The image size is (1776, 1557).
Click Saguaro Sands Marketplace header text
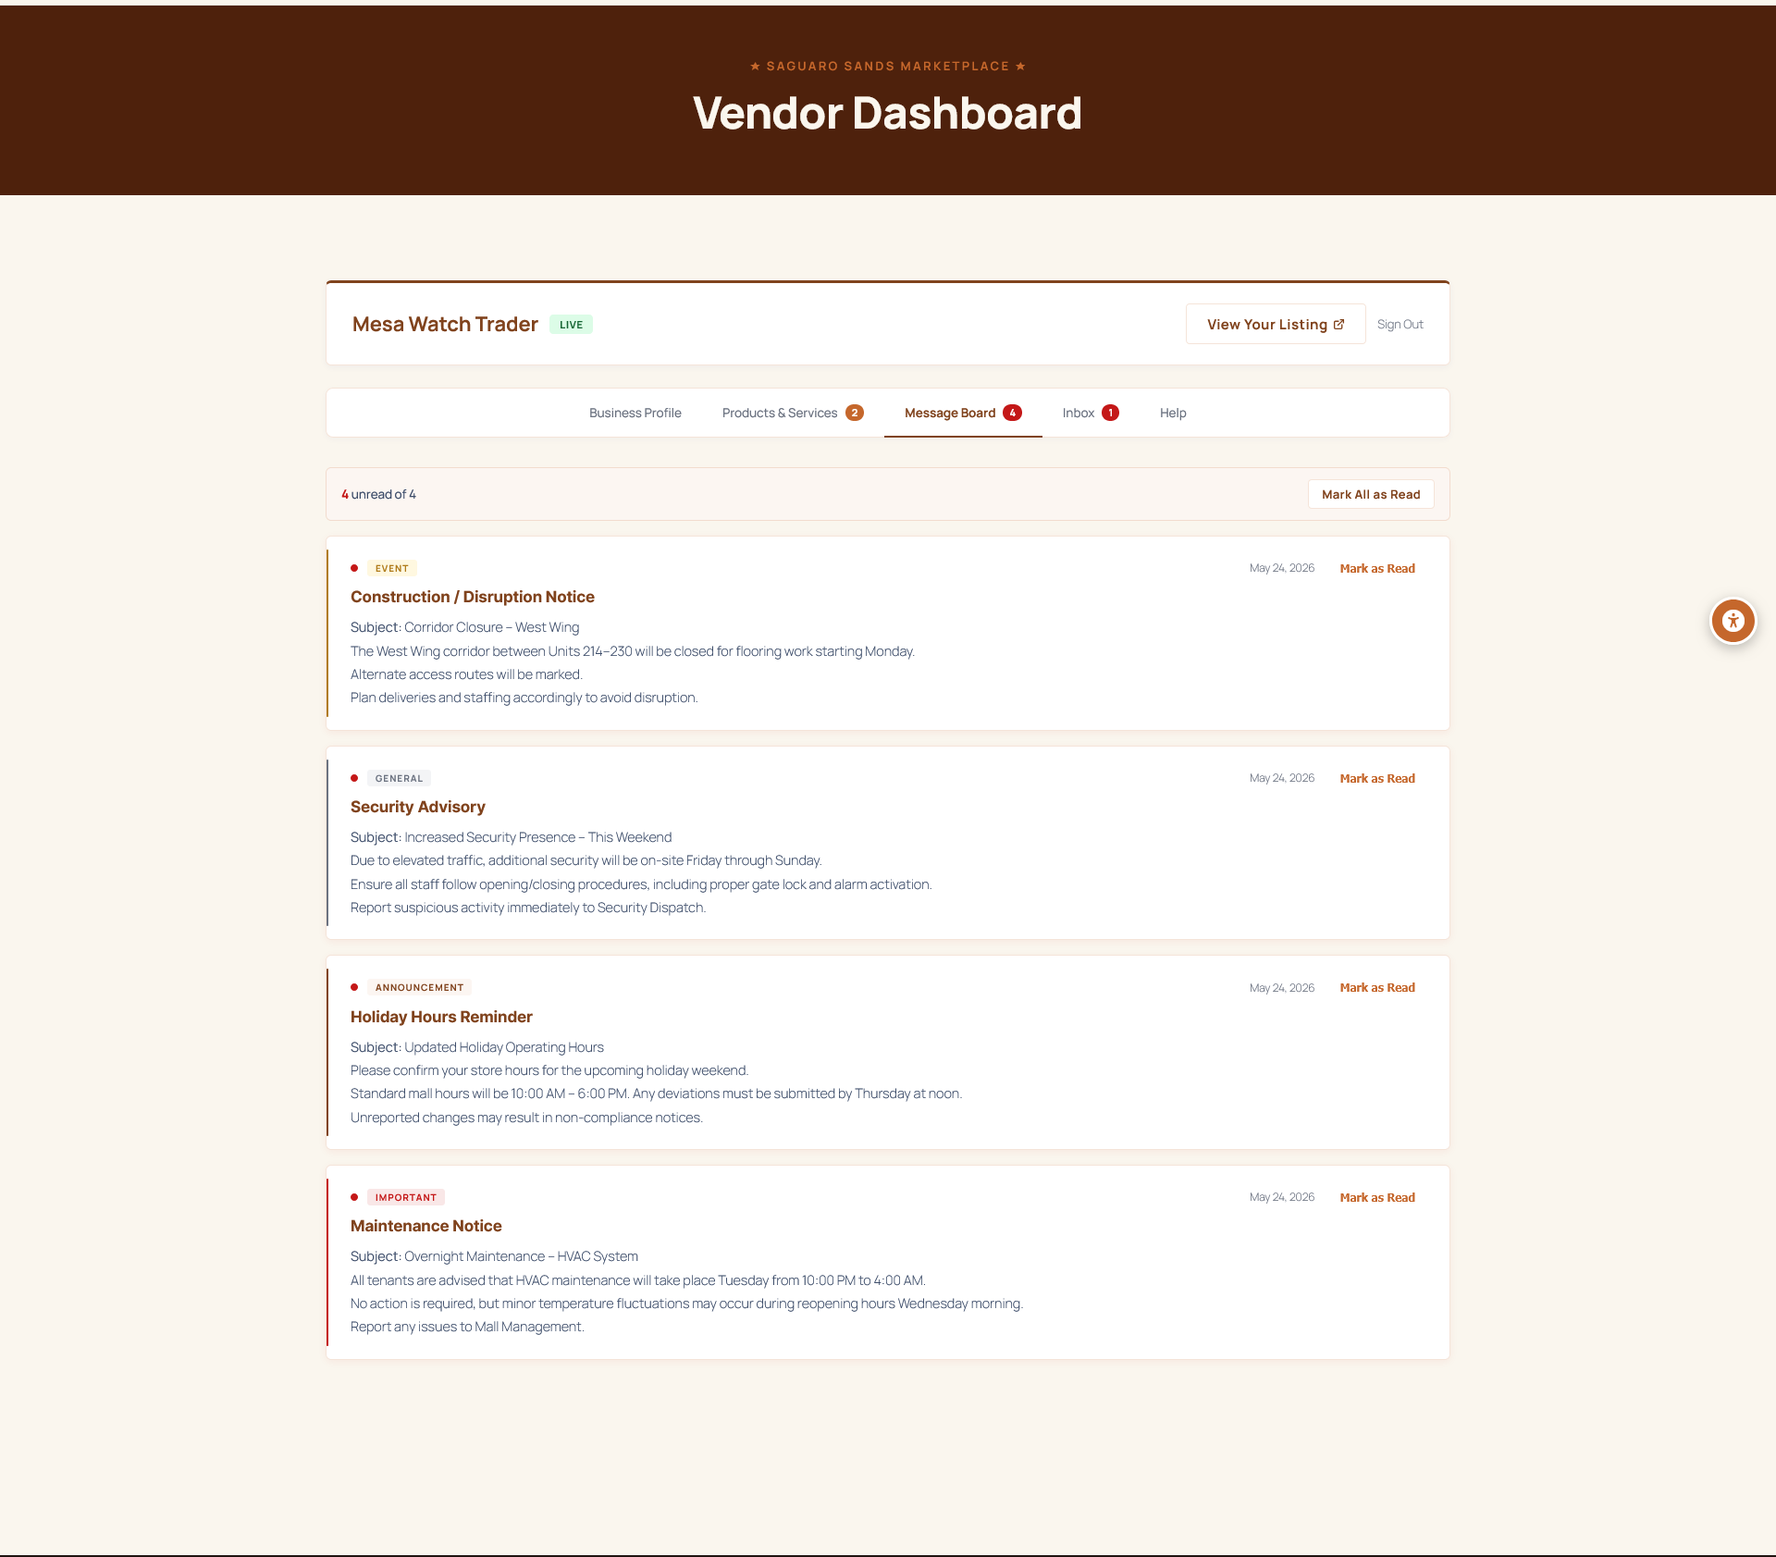click(x=888, y=66)
